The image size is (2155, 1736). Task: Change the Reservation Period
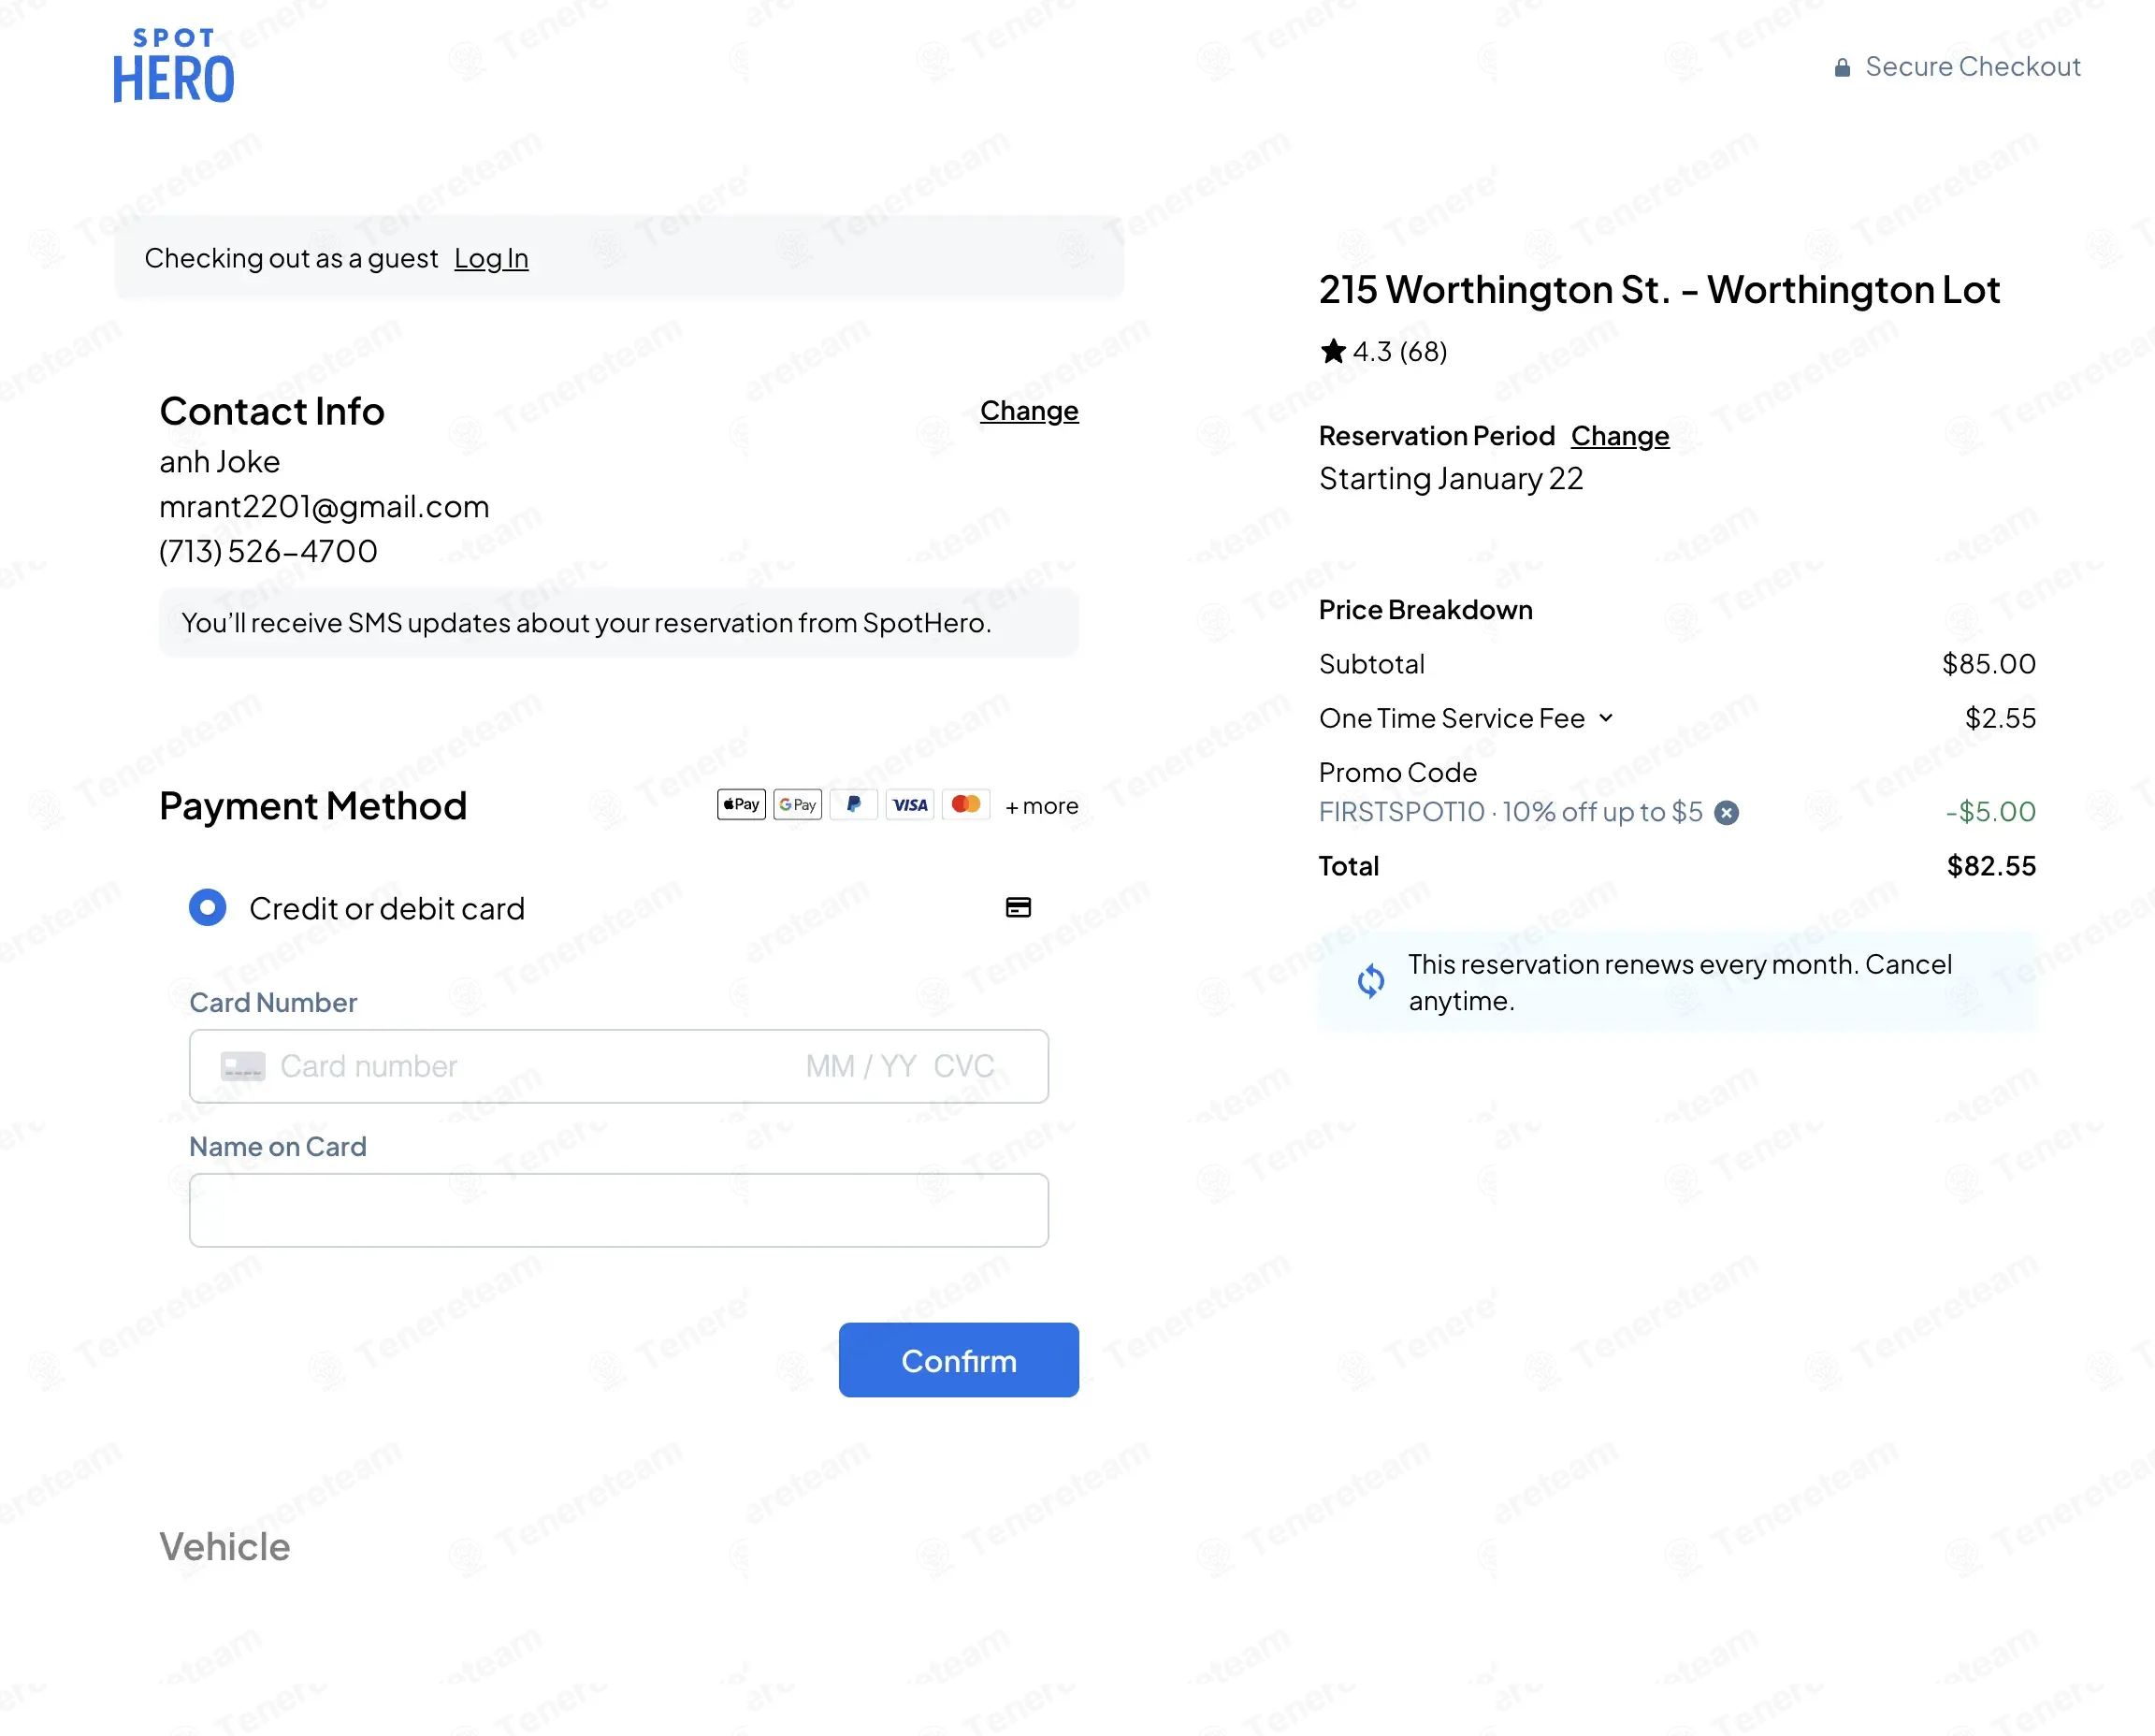click(1620, 436)
